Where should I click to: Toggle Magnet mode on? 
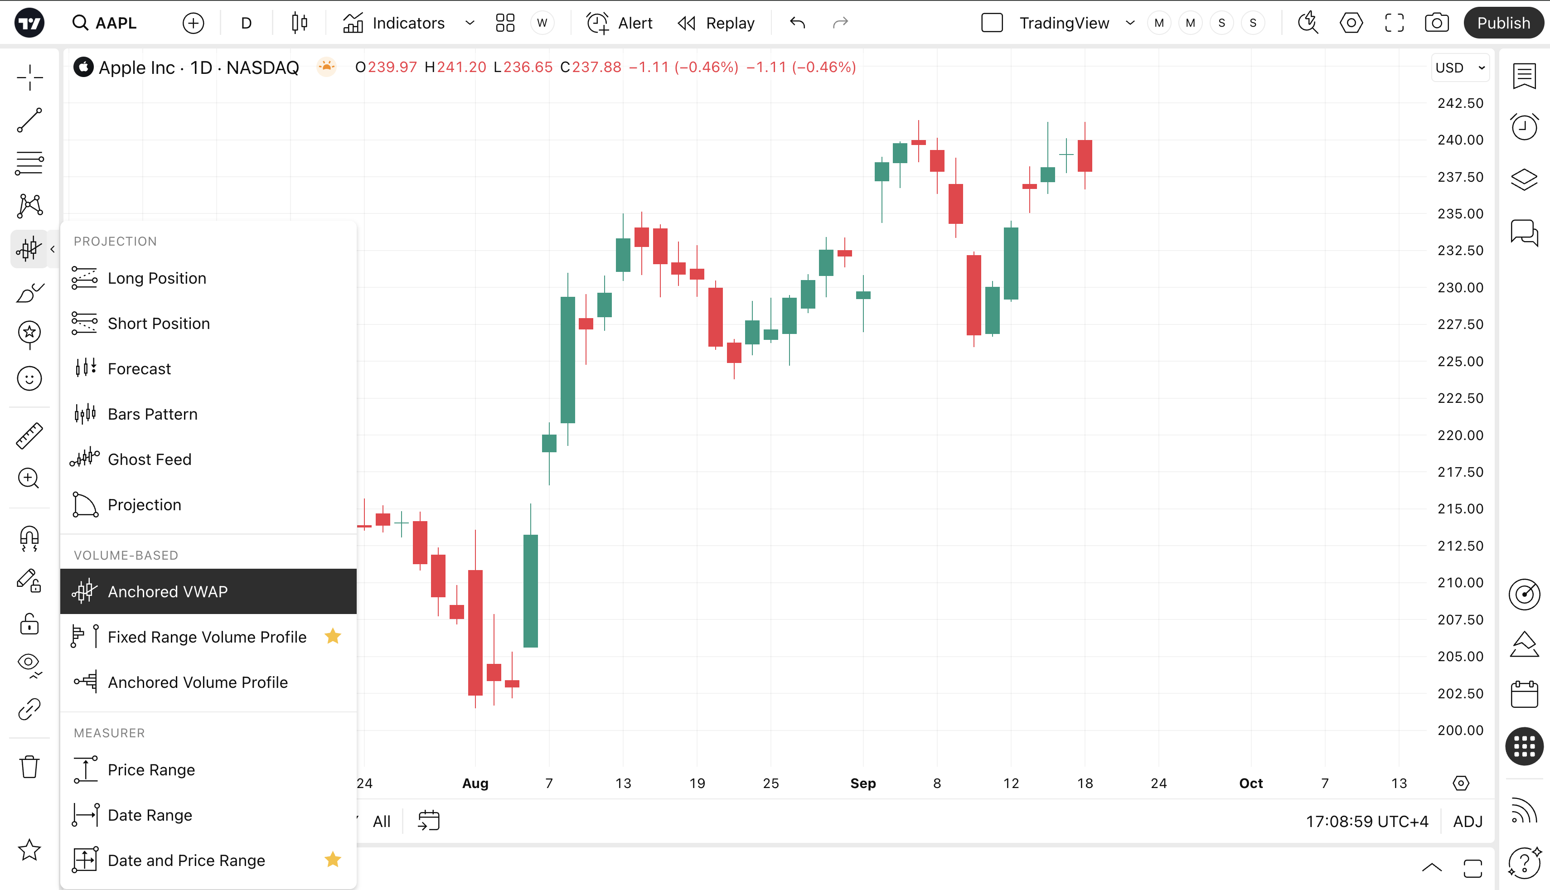click(29, 538)
